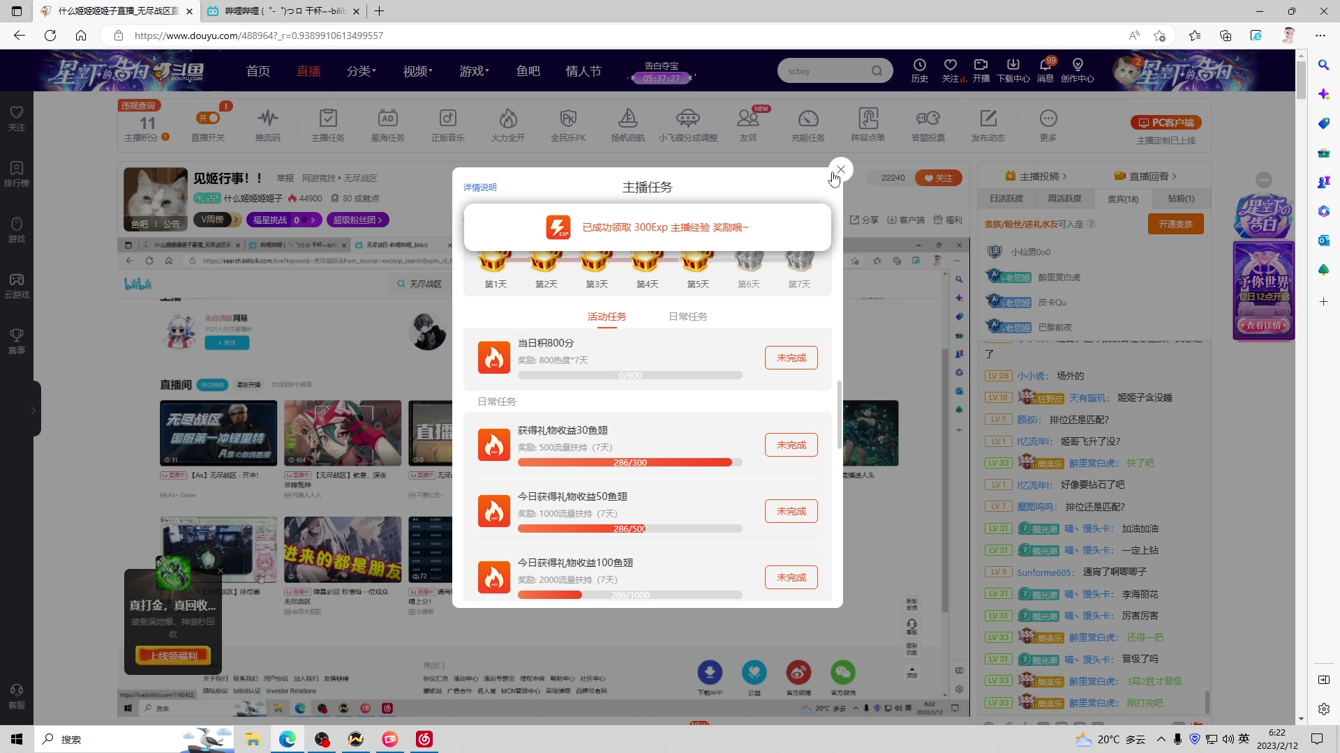Click 未完成 for 今日获得礼物收益50鱼翅
1340x753 pixels.
[x=791, y=511]
